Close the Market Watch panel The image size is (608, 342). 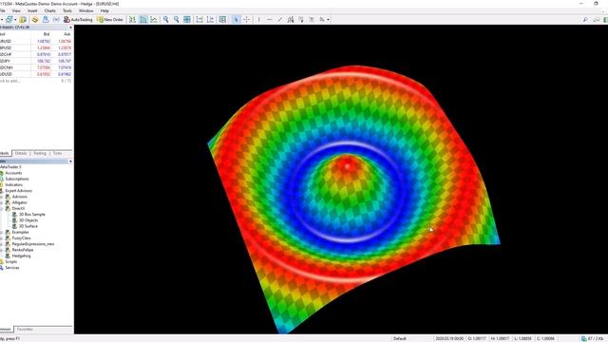(70, 28)
